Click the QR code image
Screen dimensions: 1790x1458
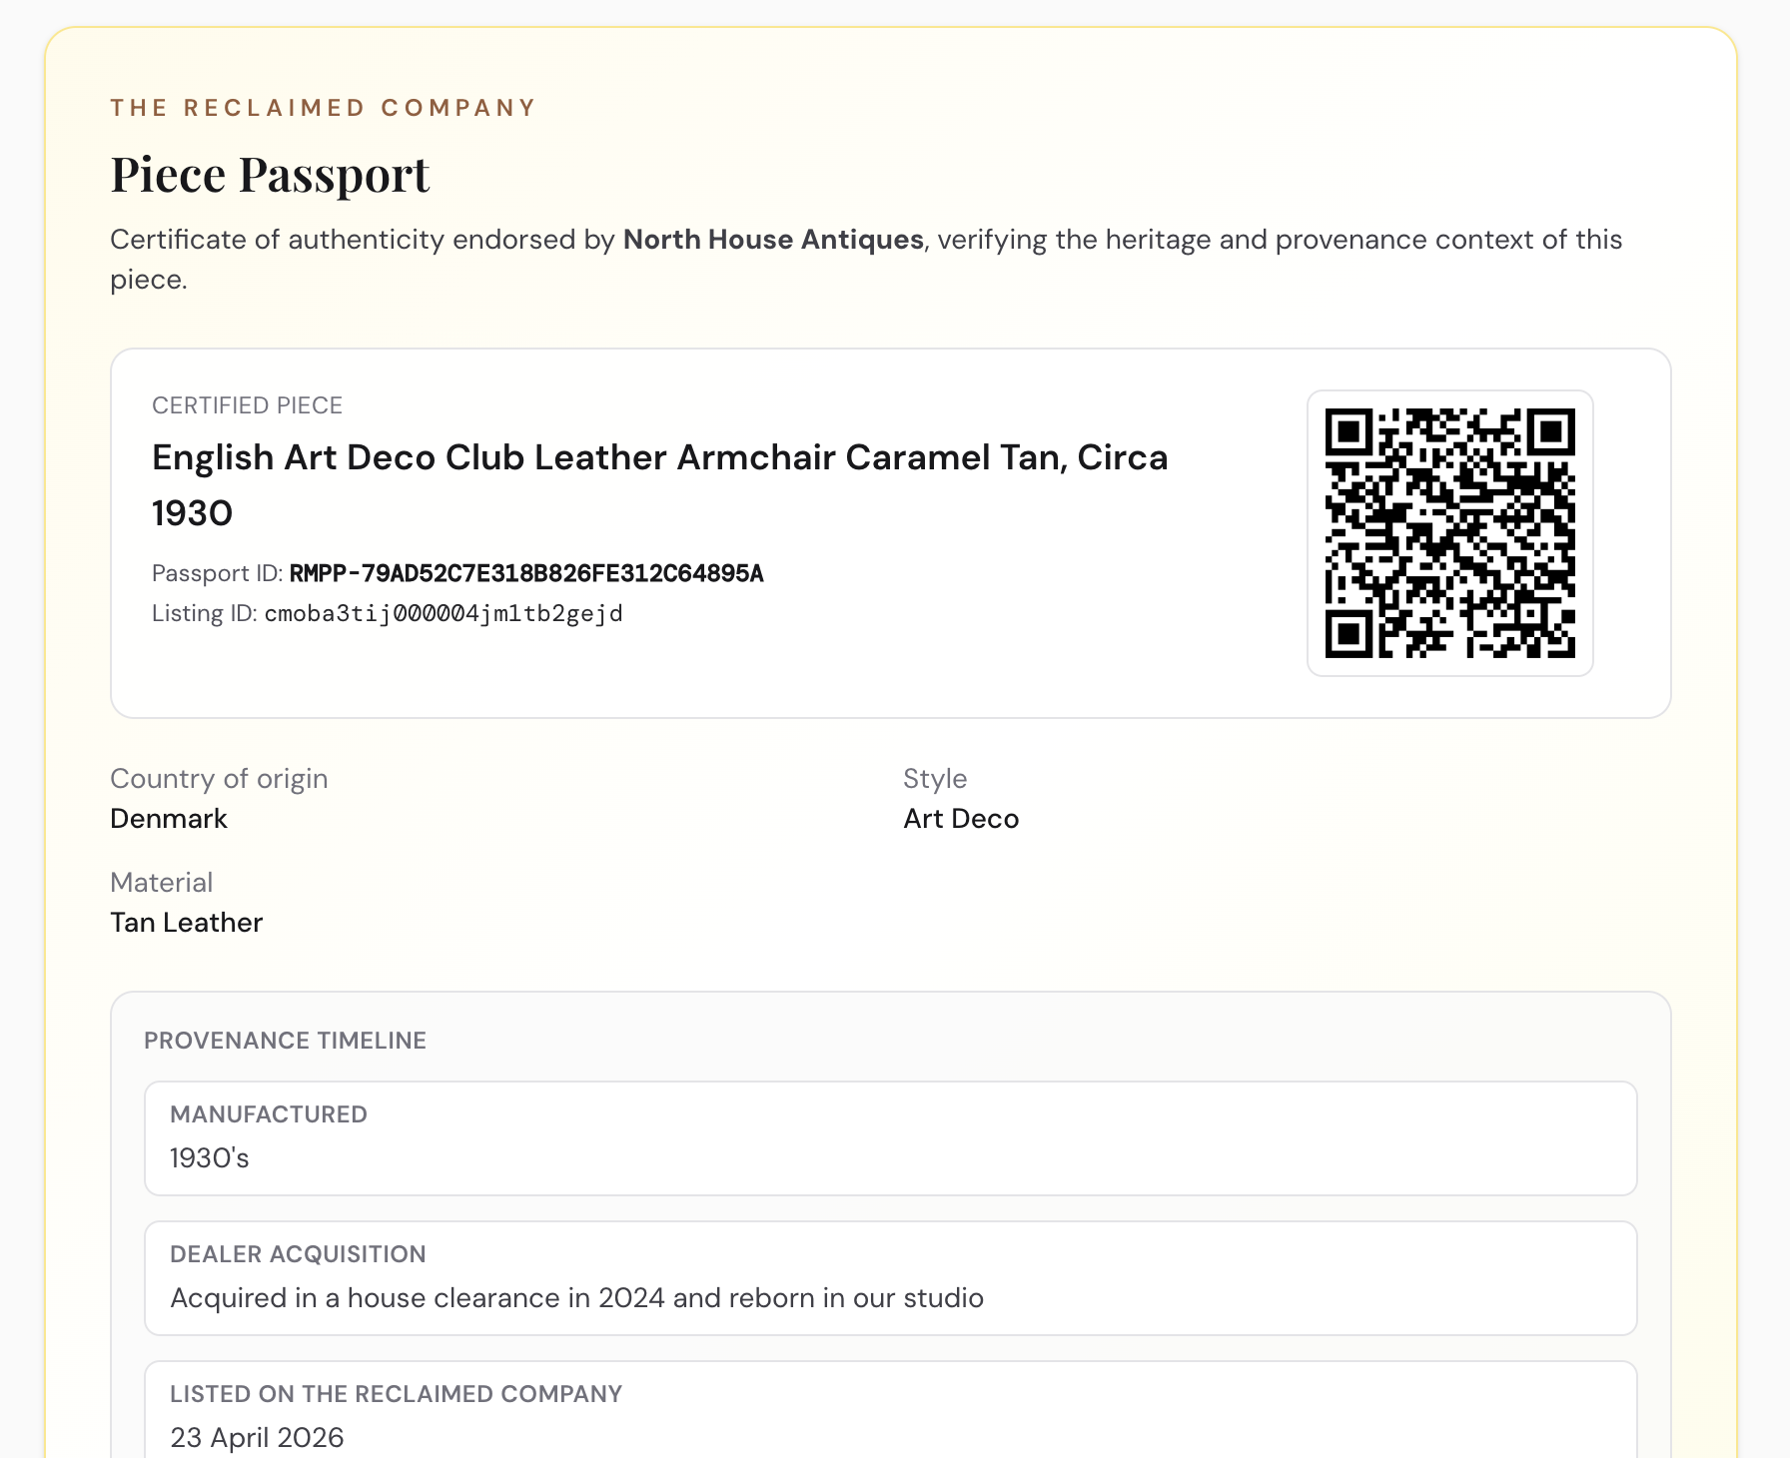pyautogui.click(x=1449, y=533)
